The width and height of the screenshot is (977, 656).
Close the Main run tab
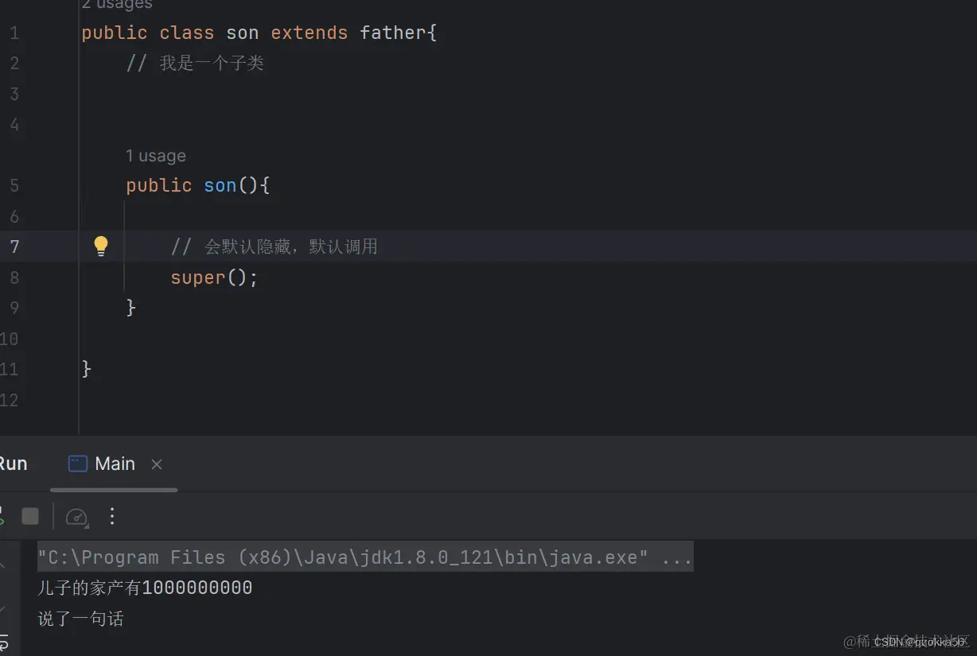pos(157,464)
